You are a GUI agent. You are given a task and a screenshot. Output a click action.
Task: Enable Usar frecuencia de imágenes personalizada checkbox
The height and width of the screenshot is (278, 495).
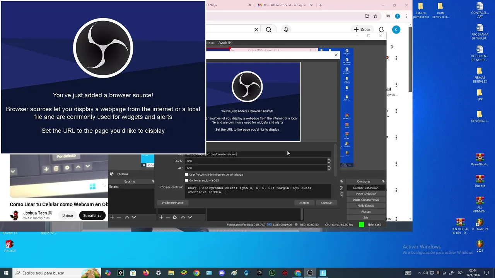click(x=186, y=175)
